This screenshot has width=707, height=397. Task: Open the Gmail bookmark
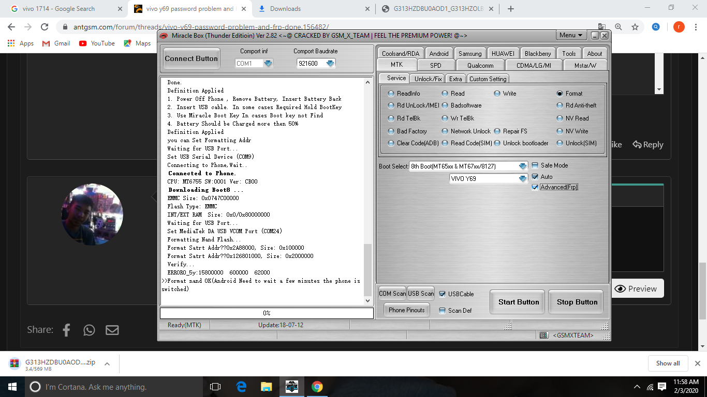[56, 43]
